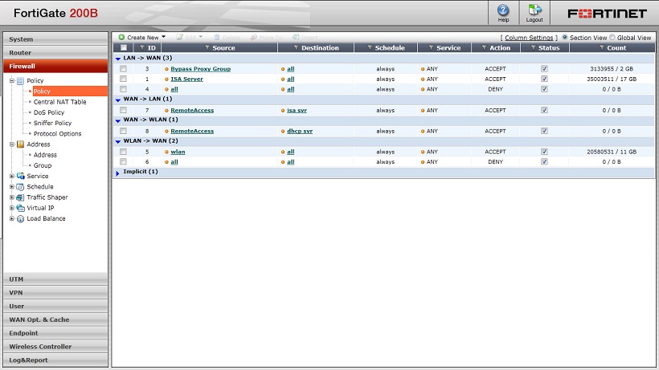Collapse the LAN -> WAN (3) section
Viewport: 659px width, 370px height.
tap(118, 59)
